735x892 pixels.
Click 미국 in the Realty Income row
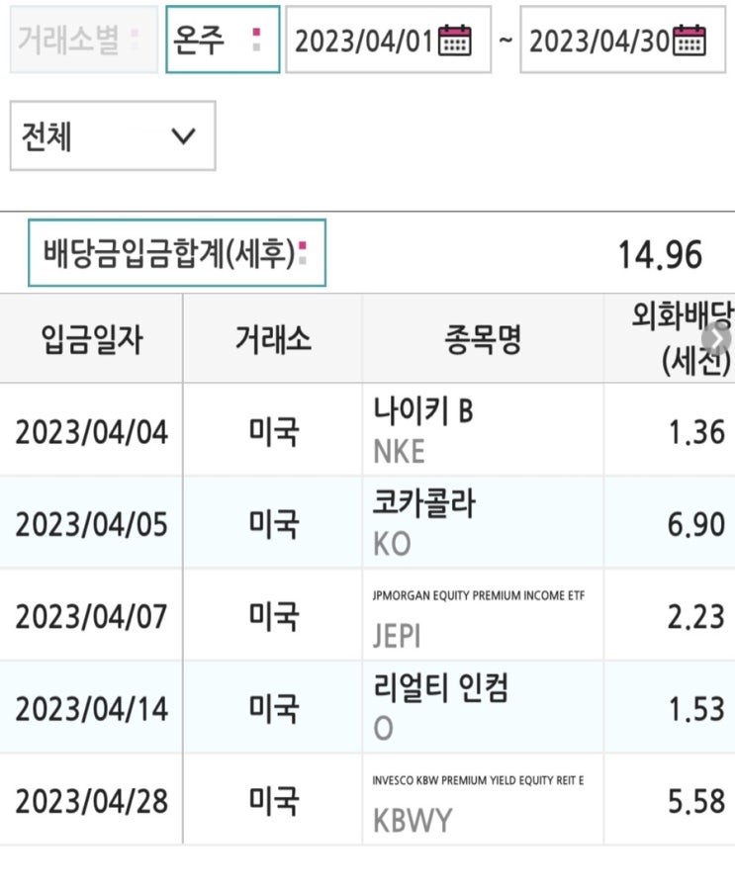click(x=274, y=708)
